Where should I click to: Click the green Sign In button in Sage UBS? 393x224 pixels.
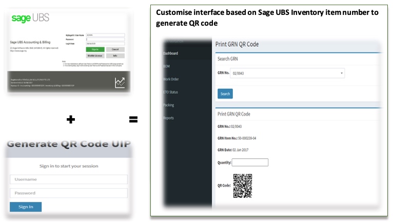[x=95, y=49]
